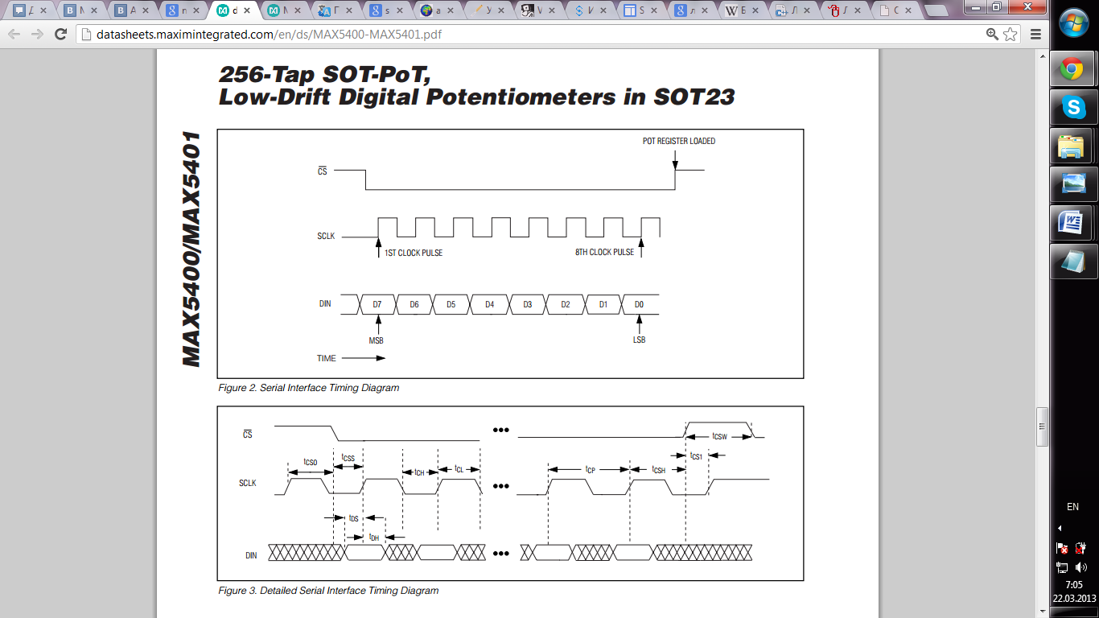
Task: Go back to the previous page
Action: coord(14,35)
